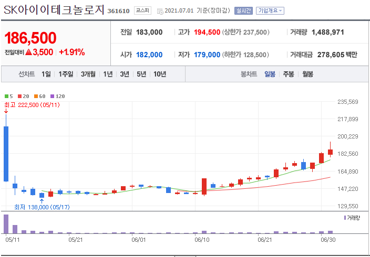This screenshot has width=370, height=257.
Task: Click the 시가 value 182,000
Action: tap(149, 55)
